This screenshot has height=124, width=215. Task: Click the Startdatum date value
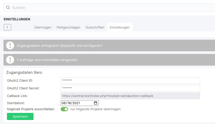point(71,103)
